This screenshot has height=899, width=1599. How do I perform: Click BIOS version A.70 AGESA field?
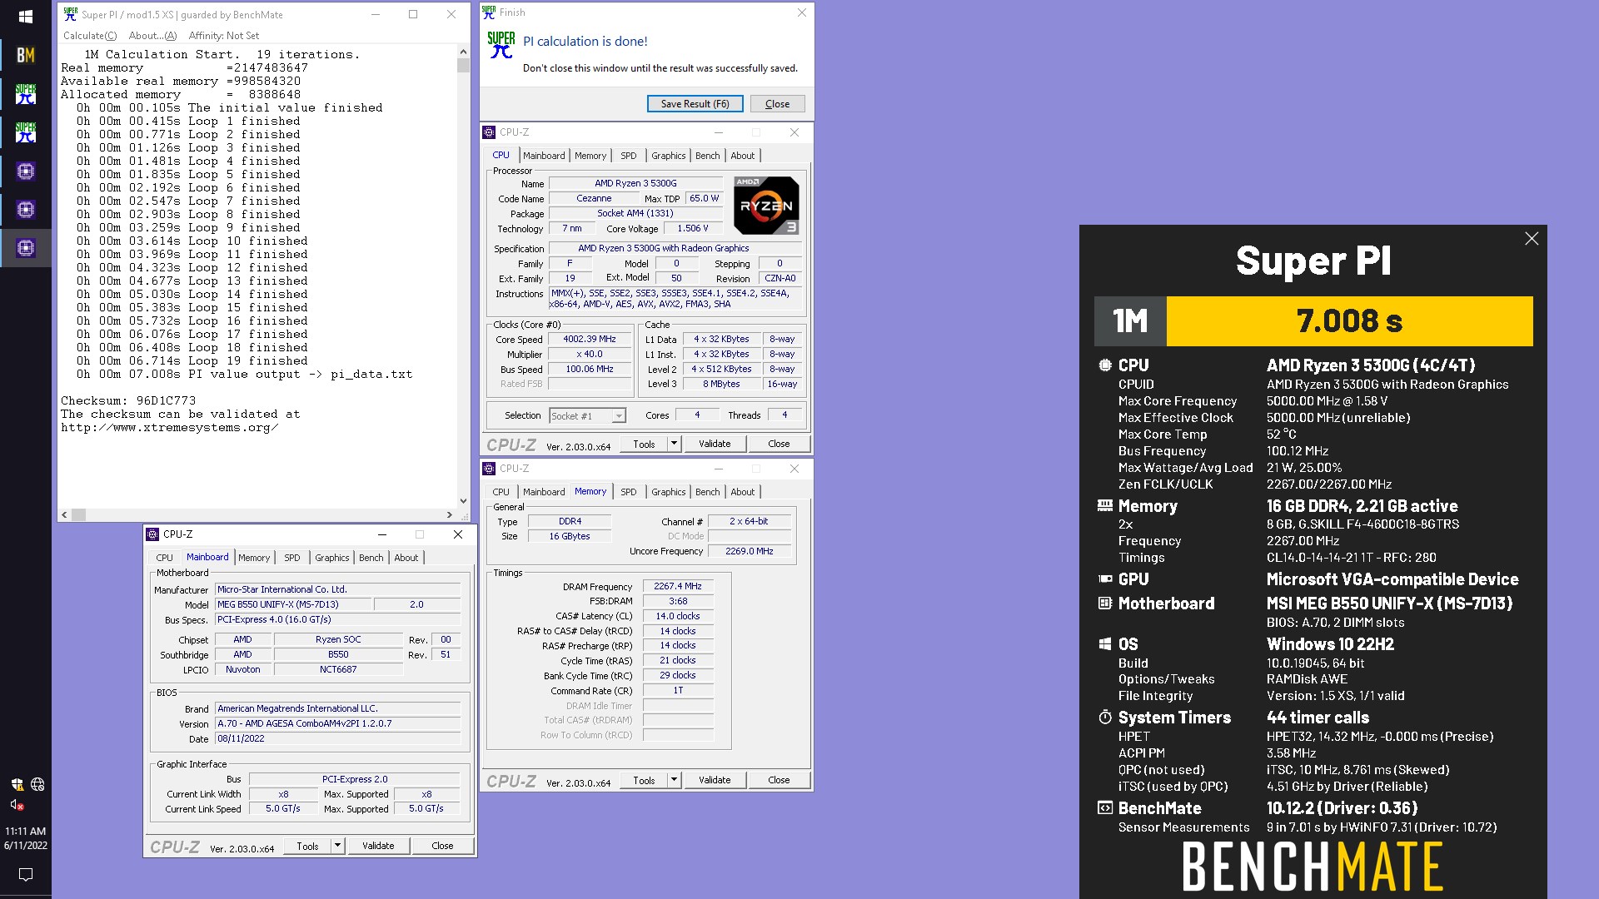click(337, 723)
